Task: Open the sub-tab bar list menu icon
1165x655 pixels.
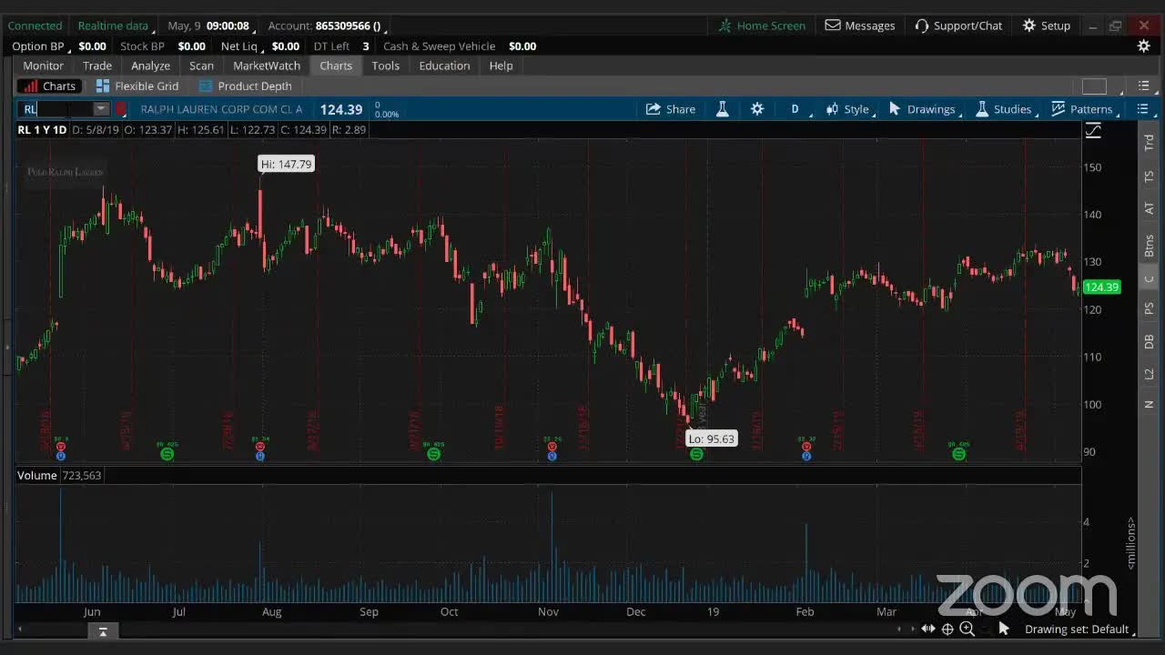Action: (x=1144, y=86)
